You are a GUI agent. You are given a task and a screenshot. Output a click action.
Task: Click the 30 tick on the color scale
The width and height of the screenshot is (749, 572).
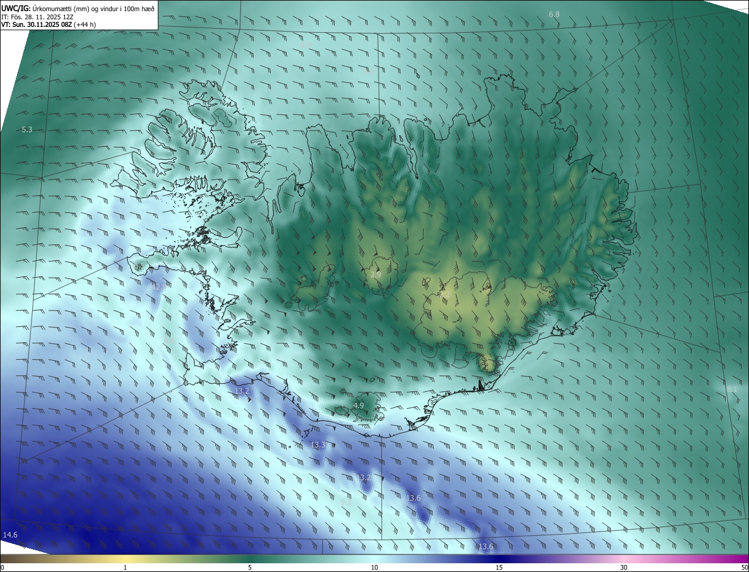[x=624, y=567]
